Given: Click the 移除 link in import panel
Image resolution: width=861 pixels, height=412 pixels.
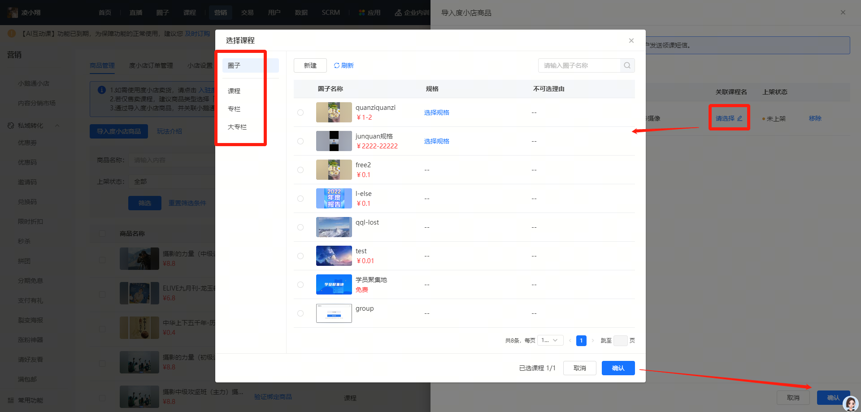Looking at the screenshot, I should 815,118.
